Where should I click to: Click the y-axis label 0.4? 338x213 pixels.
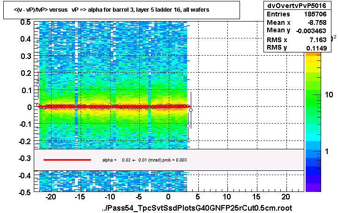[25, 39]
